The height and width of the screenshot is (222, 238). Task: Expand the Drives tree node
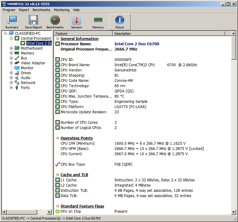[11, 73]
